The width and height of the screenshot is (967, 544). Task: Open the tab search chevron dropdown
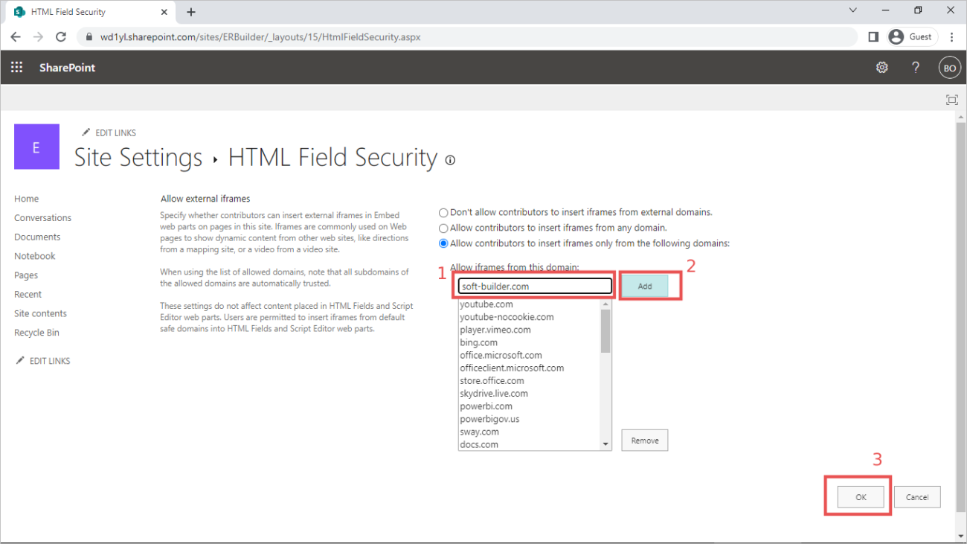click(853, 11)
